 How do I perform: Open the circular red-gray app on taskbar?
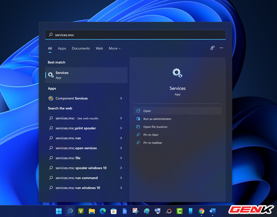tap(168, 211)
